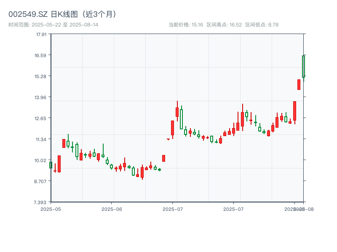Viewport: 337px width, 252px height.
Task: Click the 区间低点 8.78 label
Action: point(262,25)
